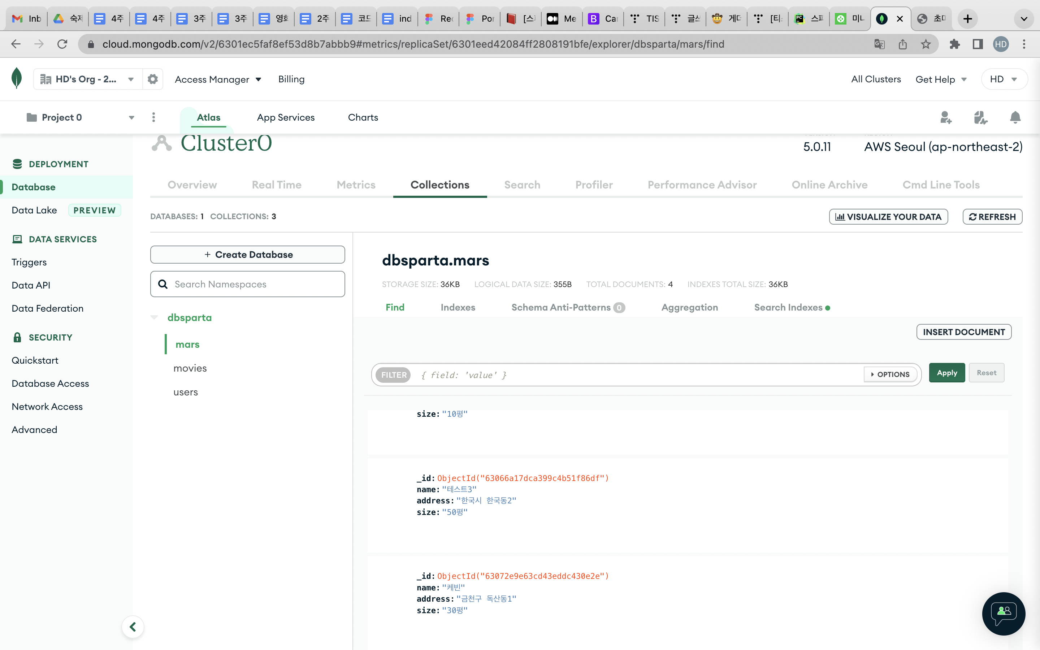Click the MongoDB leaf logo
Viewport: 1040px width, 650px height.
click(16, 78)
